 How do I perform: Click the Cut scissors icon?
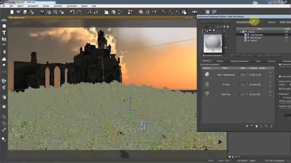coord(42,12)
